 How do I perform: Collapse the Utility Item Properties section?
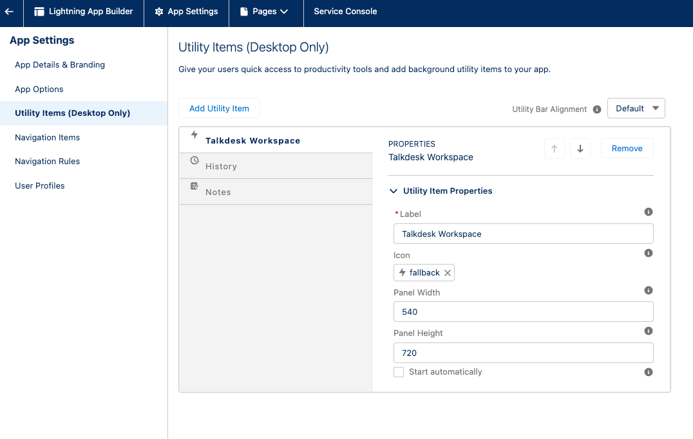pyautogui.click(x=394, y=191)
